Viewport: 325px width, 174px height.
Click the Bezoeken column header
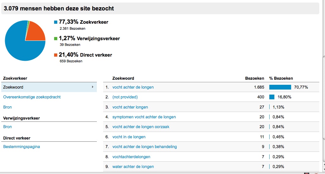254,78
